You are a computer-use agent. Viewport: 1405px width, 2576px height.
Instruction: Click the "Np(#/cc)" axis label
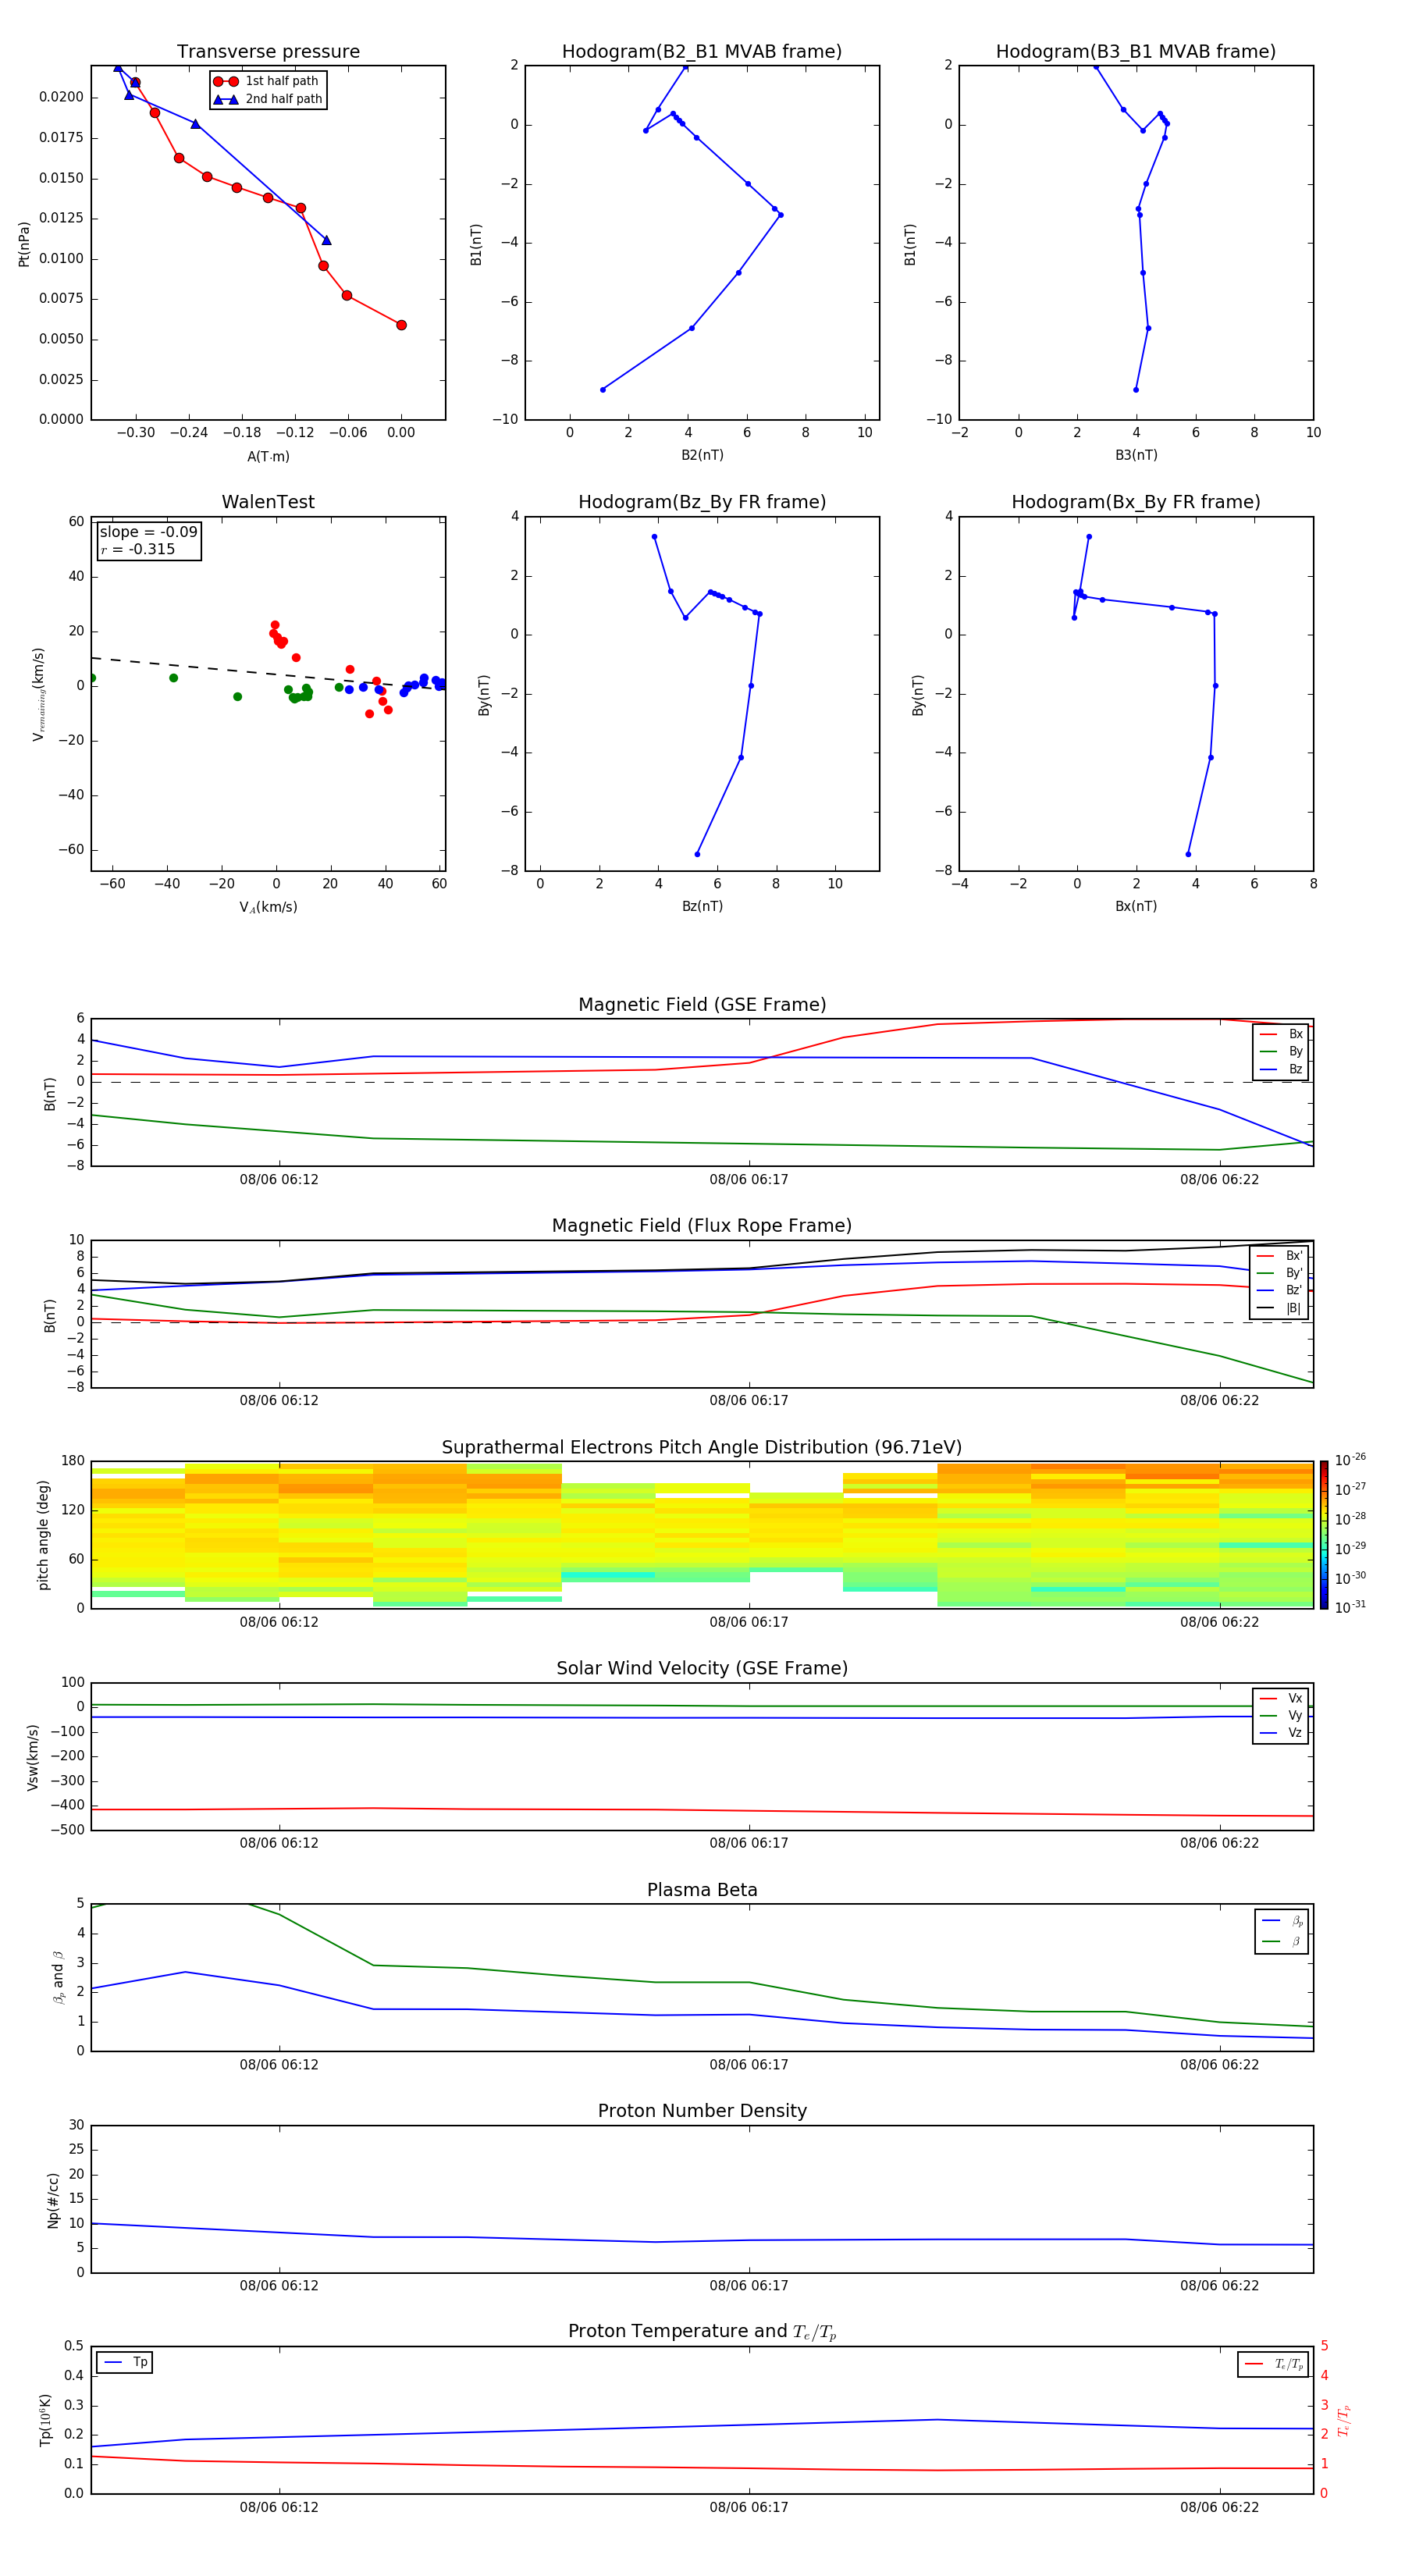pos(53,2200)
